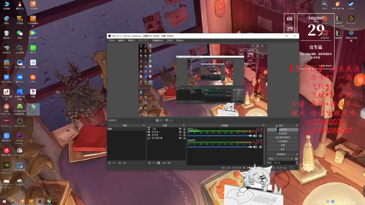Select the 场景 item in scenes list
This screenshot has width=365, height=205.
(x=126, y=129)
